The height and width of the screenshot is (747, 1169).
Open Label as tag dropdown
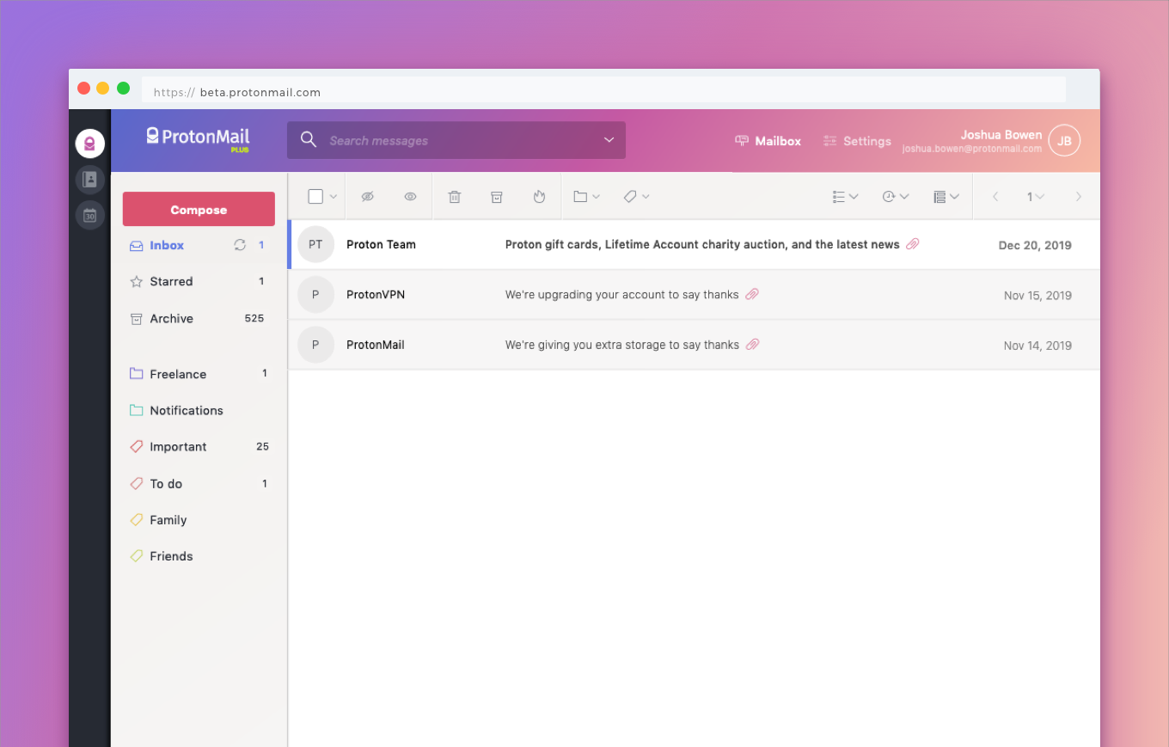click(x=636, y=197)
